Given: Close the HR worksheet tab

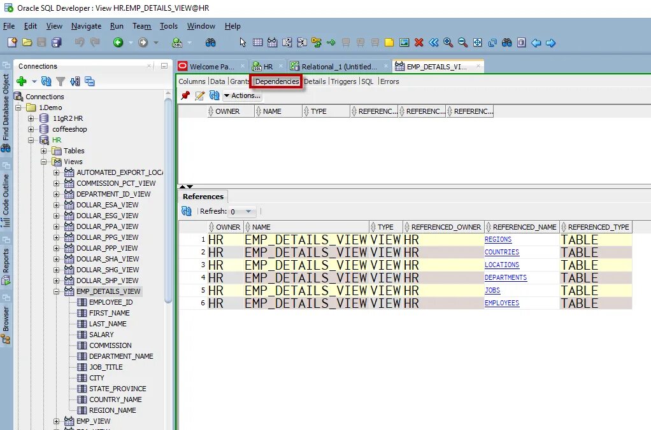Looking at the screenshot, I should click(281, 66).
